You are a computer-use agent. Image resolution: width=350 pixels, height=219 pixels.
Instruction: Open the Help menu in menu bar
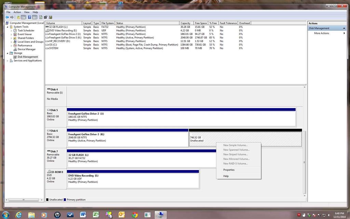35,12
